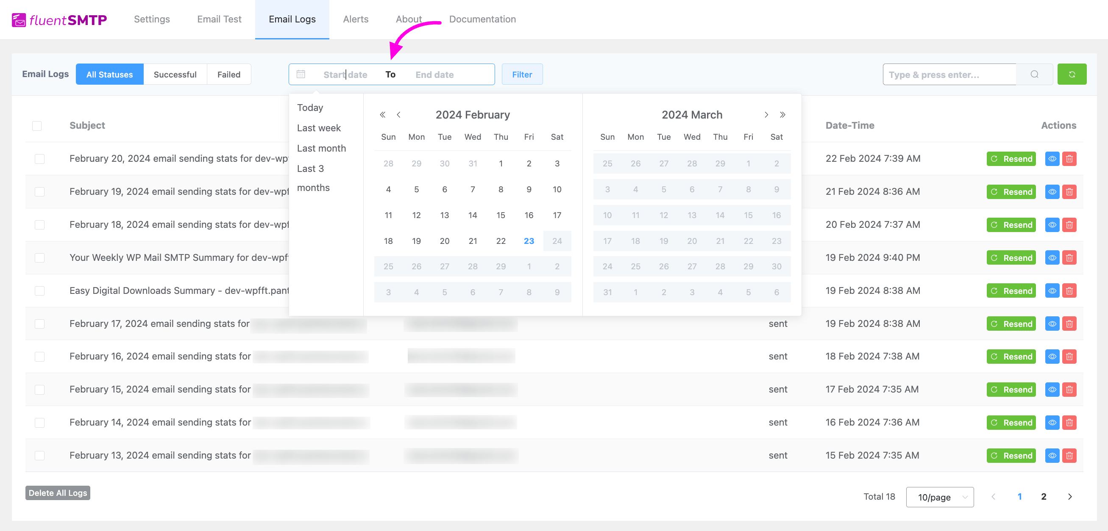Check the February 17, 2024 stats row
This screenshot has width=1108, height=531.
(x=39, y=324)
